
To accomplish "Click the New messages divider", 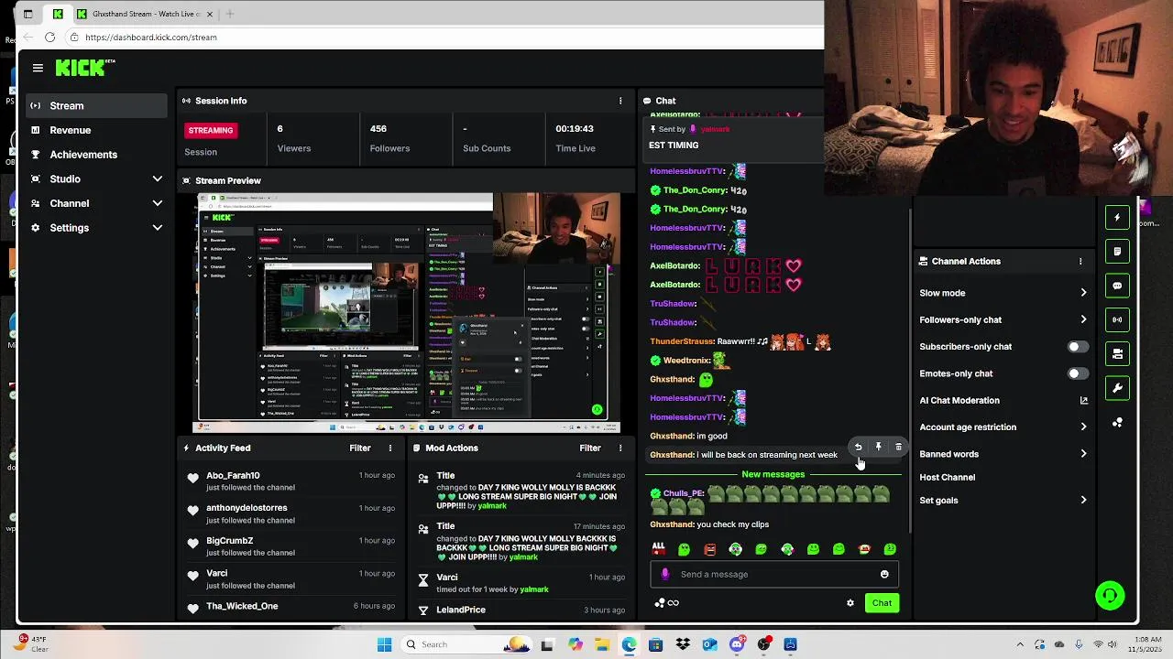I will pyautogui.click(x=773, y=474).
